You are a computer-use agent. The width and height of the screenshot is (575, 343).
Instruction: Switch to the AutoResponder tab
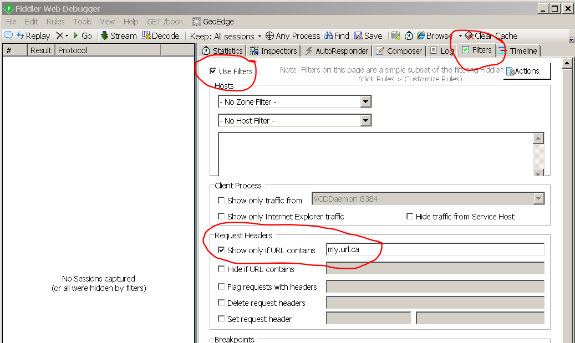tap(336, 50)
